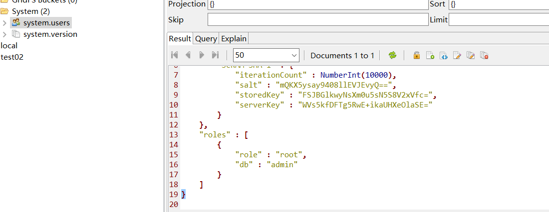Click the Skip input field
549x212 pixels.
click(x=318, y=19)
